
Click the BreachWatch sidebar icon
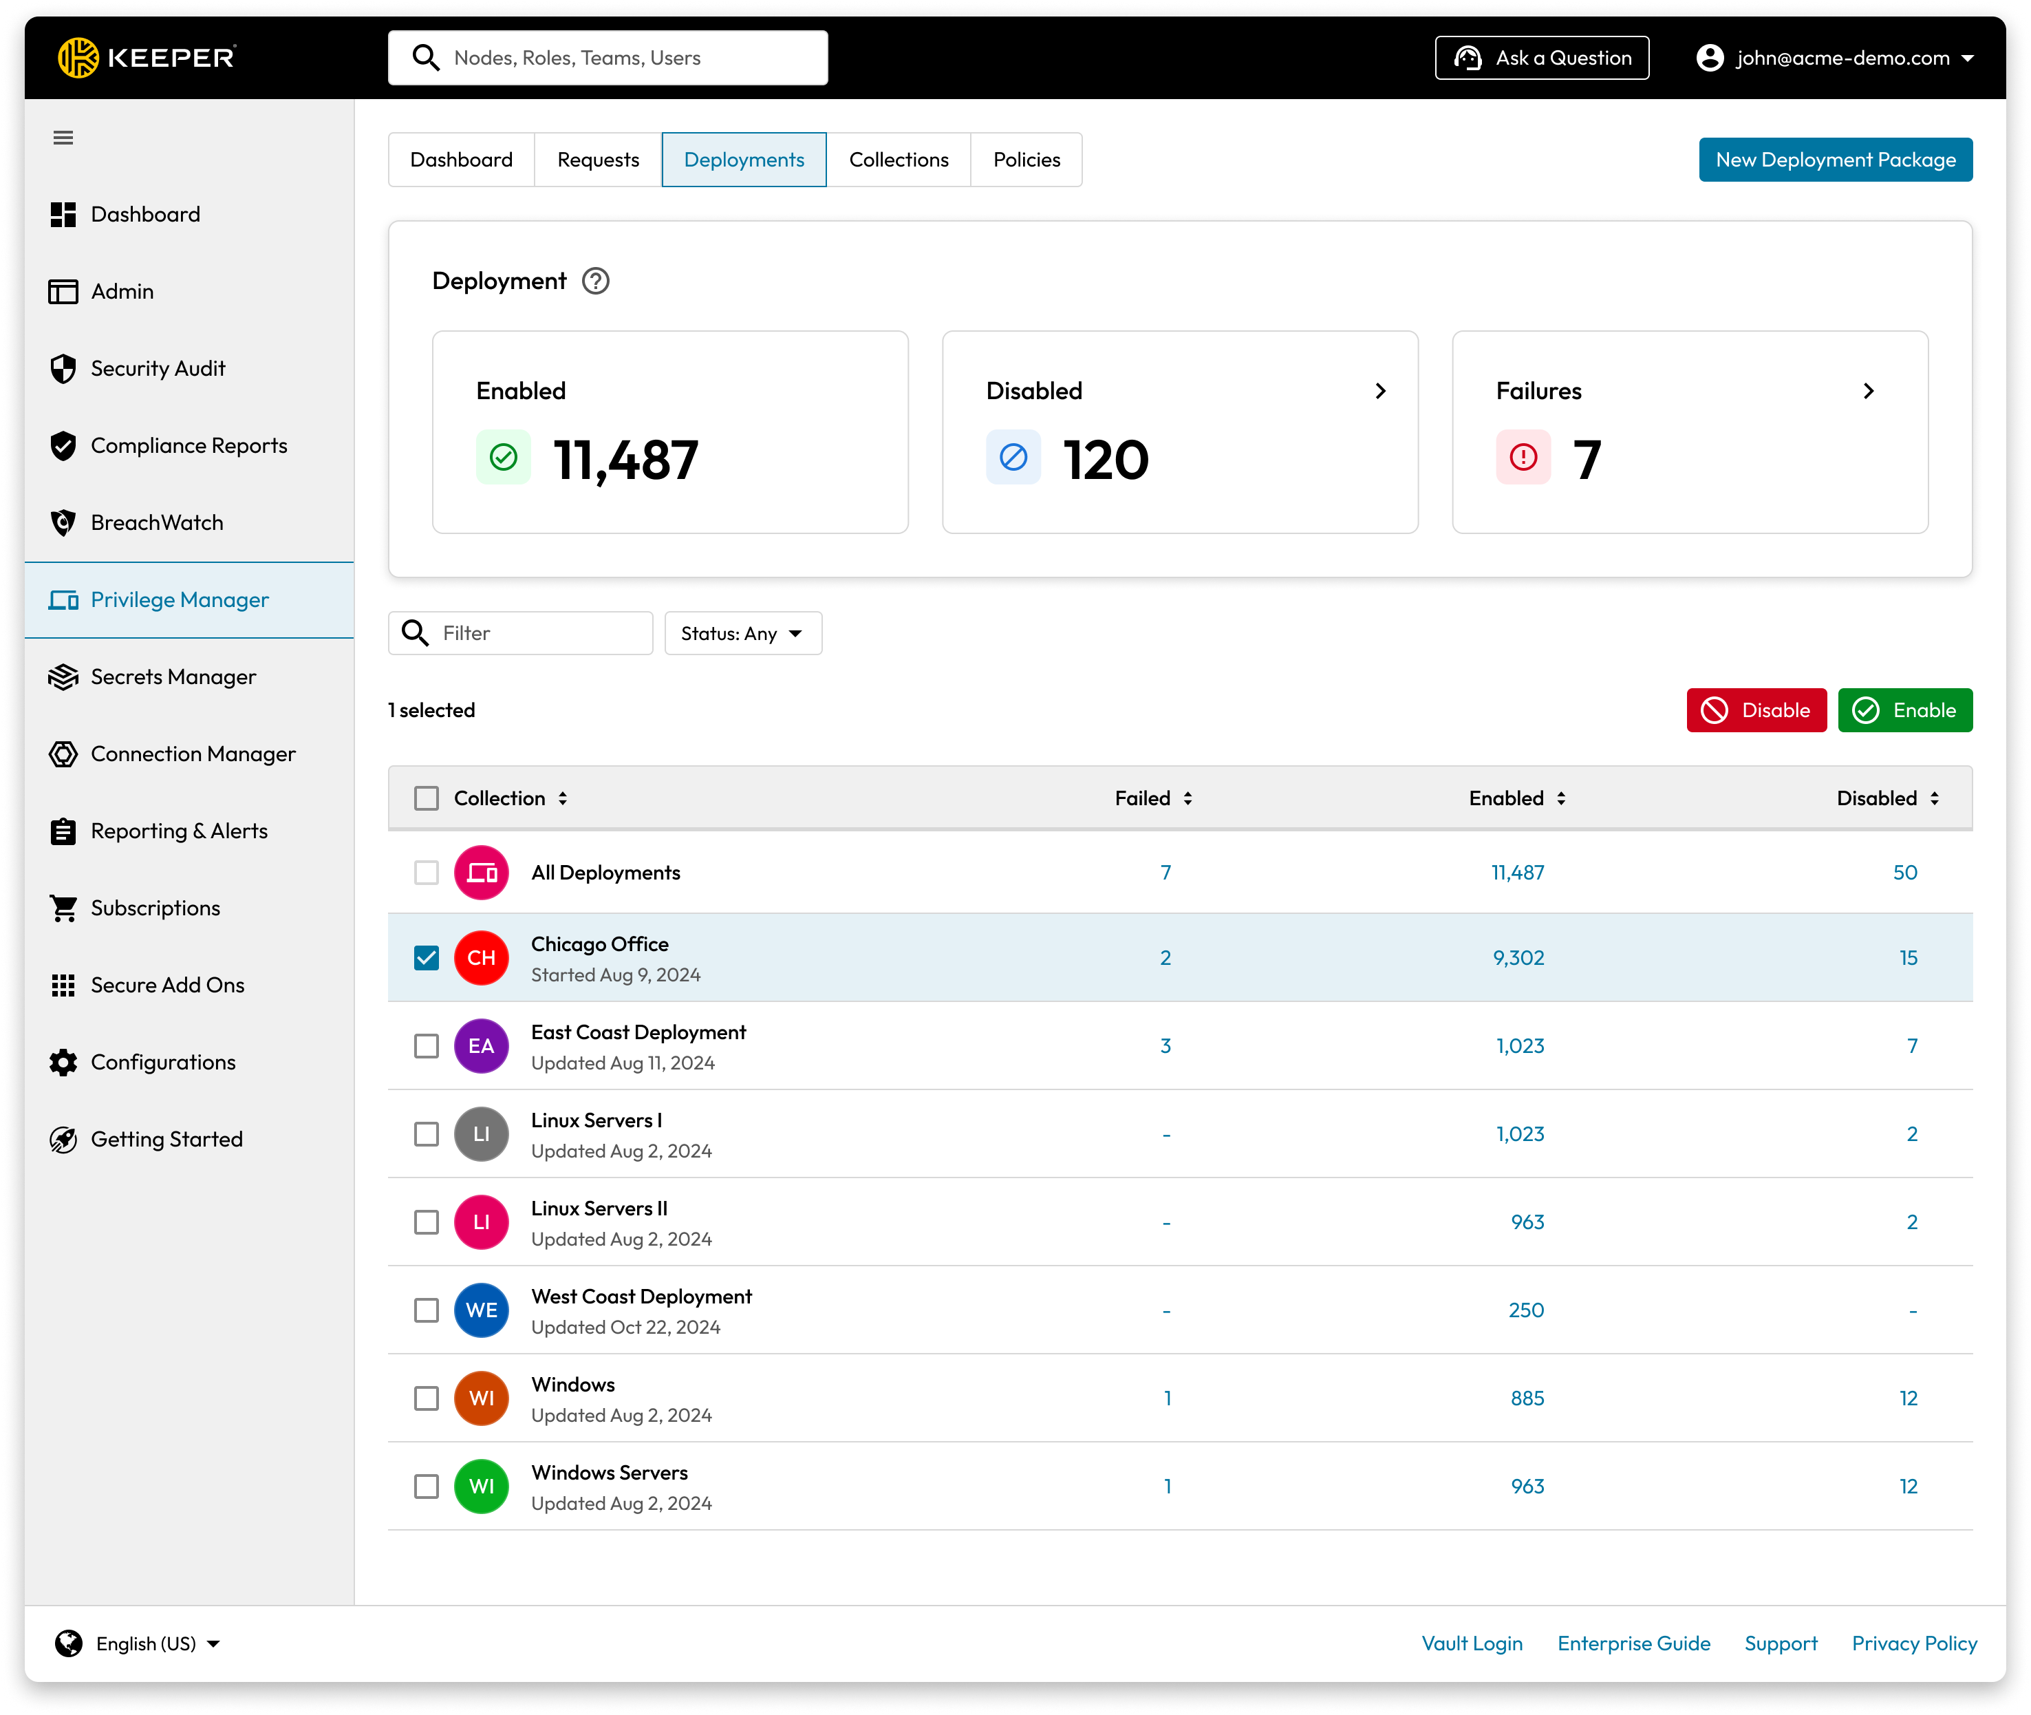tap(63, 523)
